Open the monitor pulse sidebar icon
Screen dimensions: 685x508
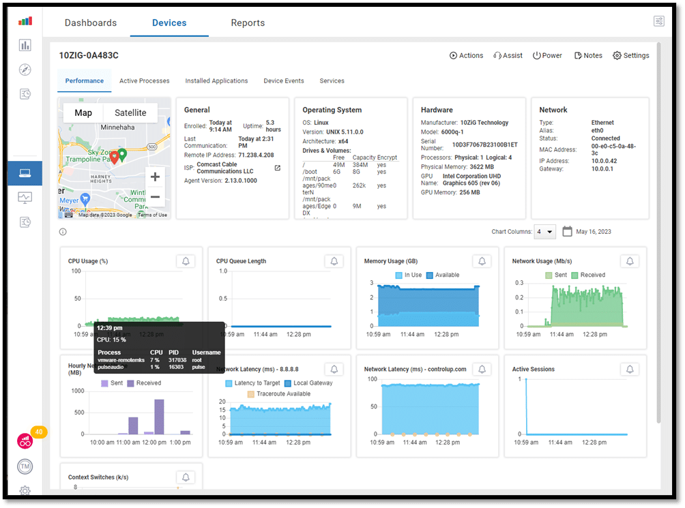click(x=25, y=198)
